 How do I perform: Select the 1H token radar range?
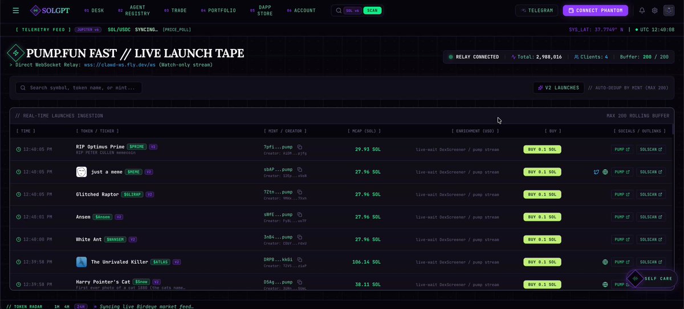(57, 306)
